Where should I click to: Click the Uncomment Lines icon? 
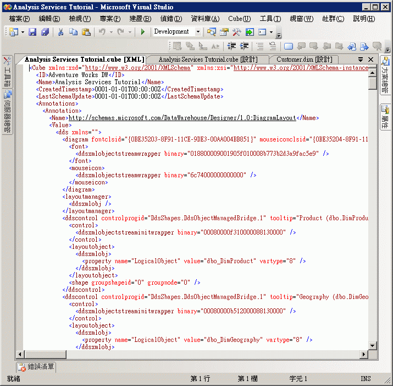pos(273,46)
